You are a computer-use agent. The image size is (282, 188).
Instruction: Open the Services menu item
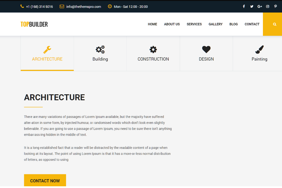point(194,24)
